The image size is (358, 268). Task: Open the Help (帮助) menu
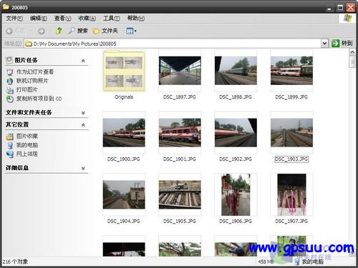pyautogui.click(x=136, y=19)
